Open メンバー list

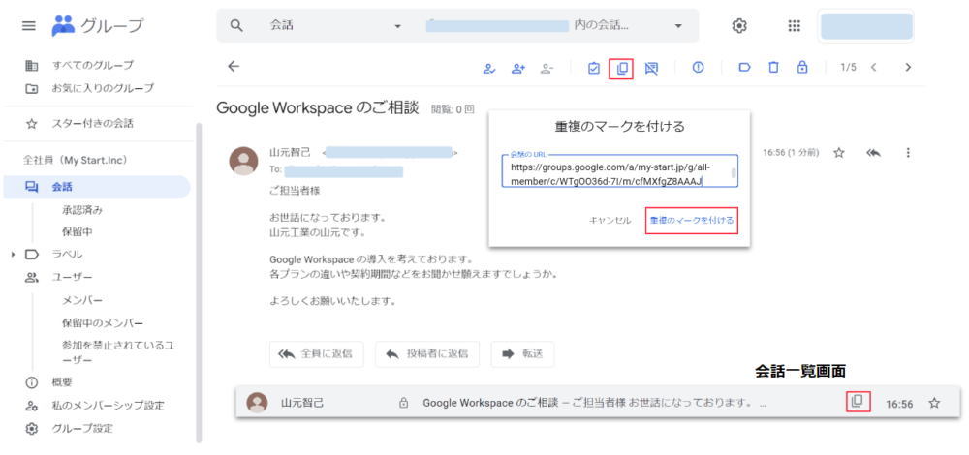click(81, 300)
